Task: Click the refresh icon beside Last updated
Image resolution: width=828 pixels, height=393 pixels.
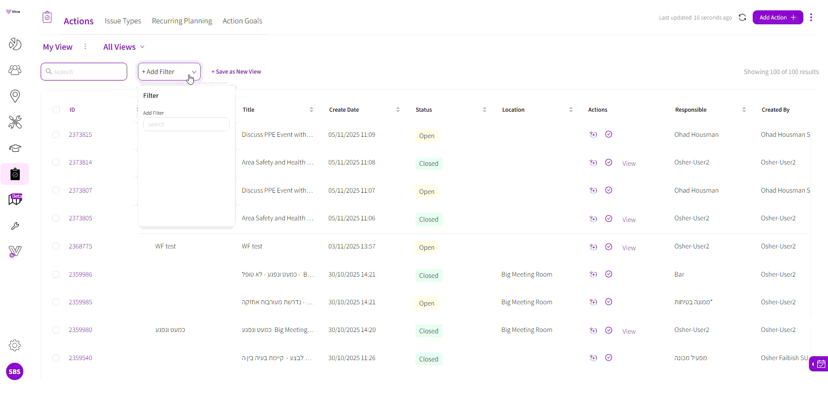Action: [742, 17]
